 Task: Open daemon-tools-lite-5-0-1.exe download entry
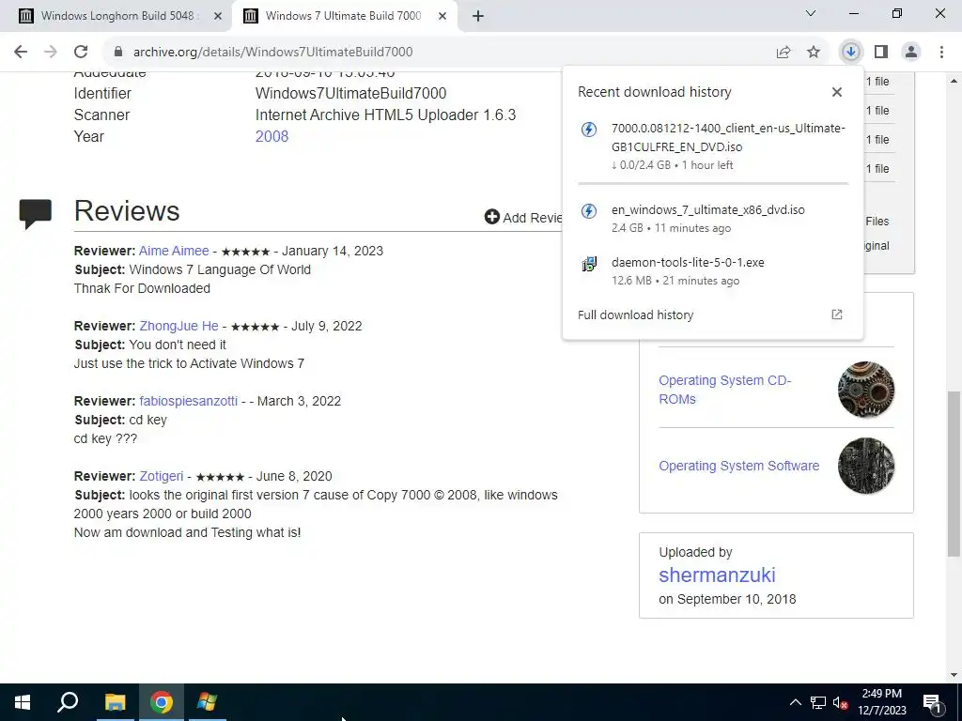tap(713, 271)
